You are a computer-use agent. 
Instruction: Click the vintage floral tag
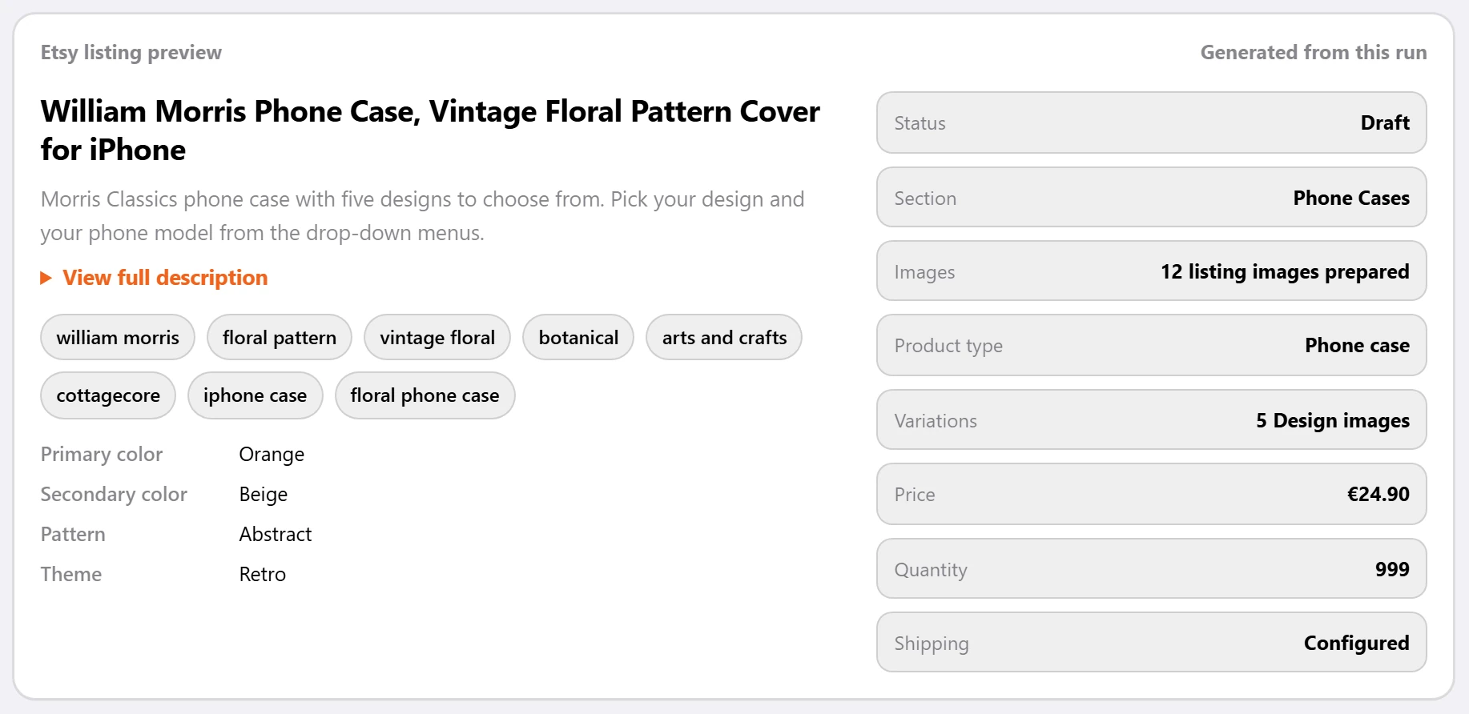click(437, 337)
